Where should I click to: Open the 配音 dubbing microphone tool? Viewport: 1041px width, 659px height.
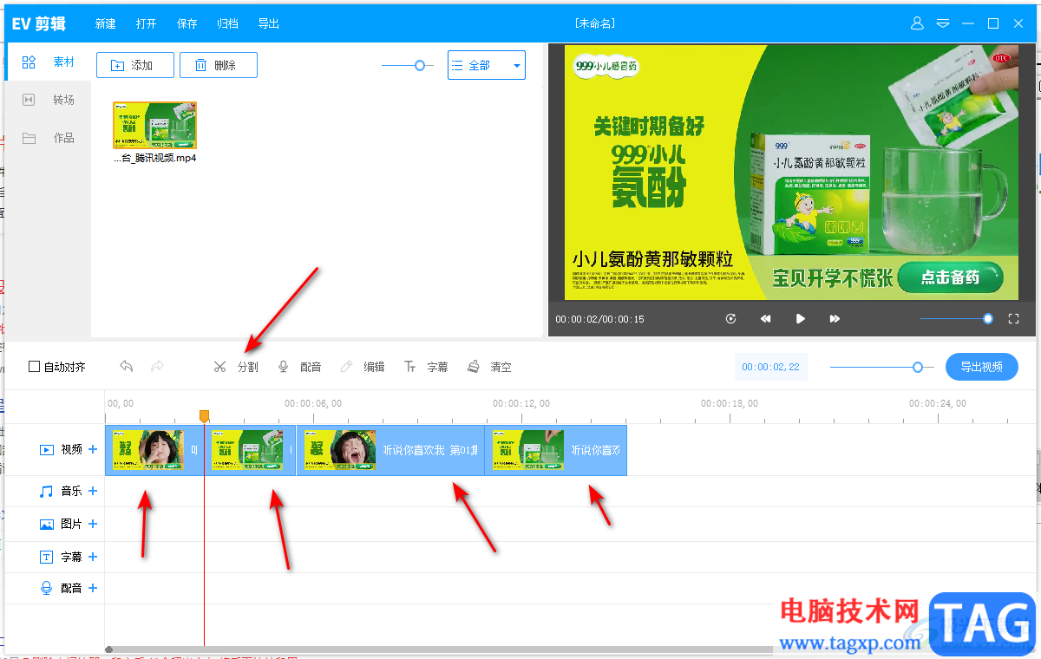(x=299, y=367)
